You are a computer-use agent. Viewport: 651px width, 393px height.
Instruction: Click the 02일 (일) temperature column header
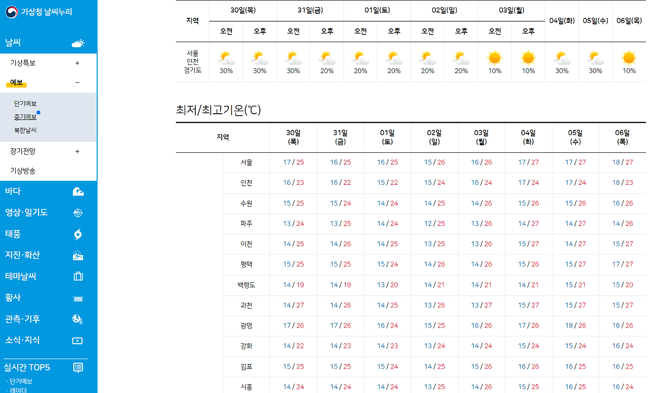(x=434, y=137)
